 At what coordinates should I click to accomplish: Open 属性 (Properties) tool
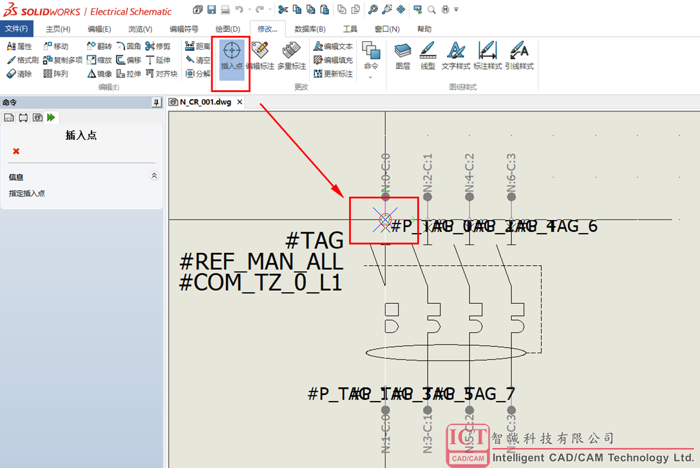pos(19,46)
